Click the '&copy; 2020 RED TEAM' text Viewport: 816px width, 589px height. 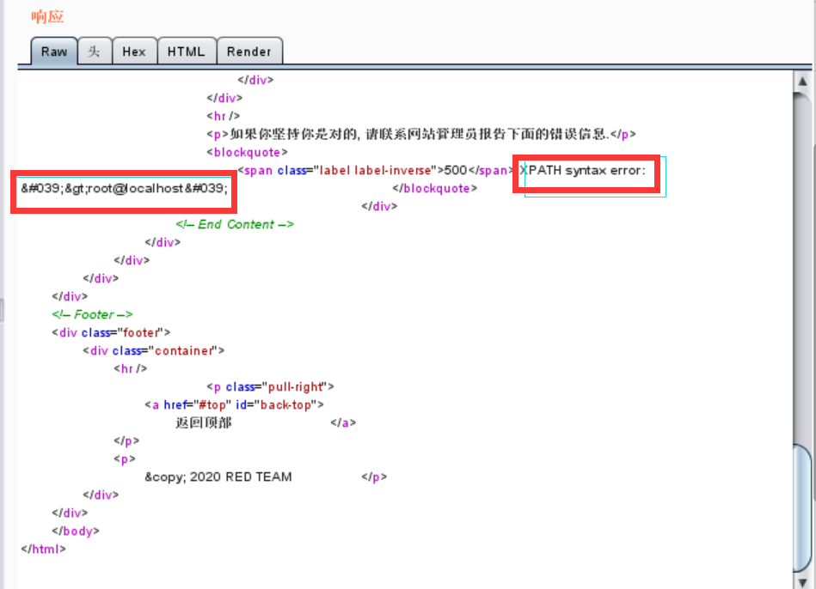[x=218, y=477]
